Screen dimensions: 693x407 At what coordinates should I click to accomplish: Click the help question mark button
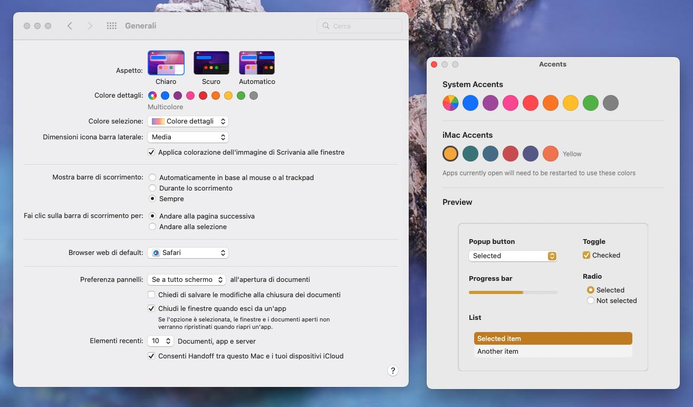(x=392, y=371)
